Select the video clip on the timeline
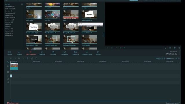This screenshot has width=185, height=104. pyautogui.click(x=14, y=66)
